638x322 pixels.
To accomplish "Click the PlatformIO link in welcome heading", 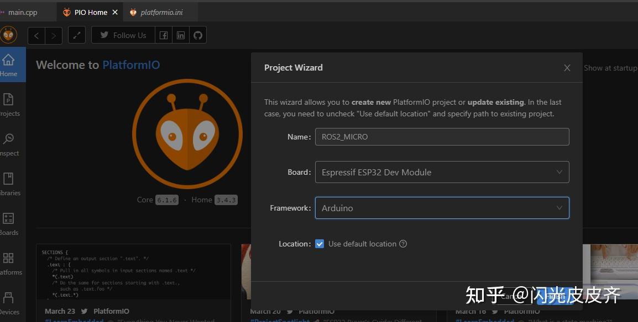I will 131,65.
